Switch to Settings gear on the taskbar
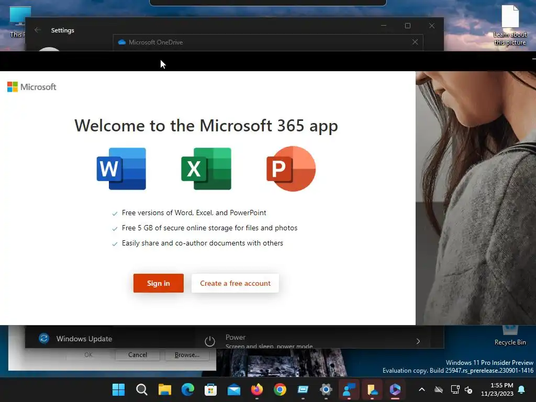 [326, 389]
